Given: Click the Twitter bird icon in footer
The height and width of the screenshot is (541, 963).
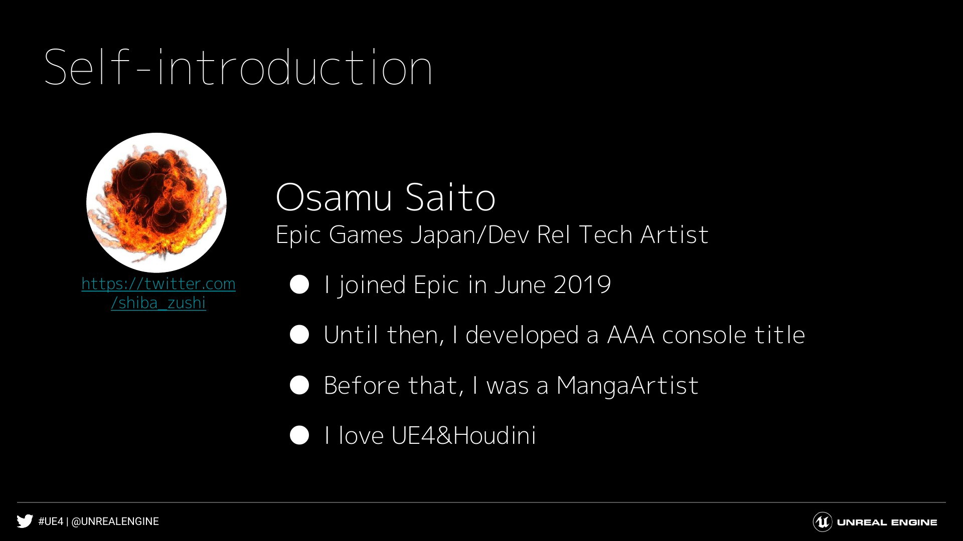Looking at the screenshot, I should tap(25, 521).
